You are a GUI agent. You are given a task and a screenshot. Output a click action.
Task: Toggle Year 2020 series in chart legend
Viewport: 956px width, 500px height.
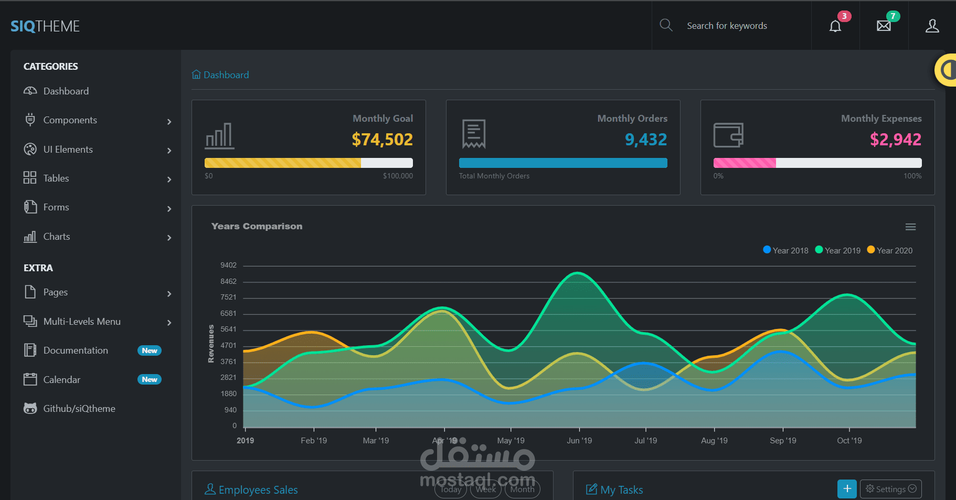coord(889,250)
